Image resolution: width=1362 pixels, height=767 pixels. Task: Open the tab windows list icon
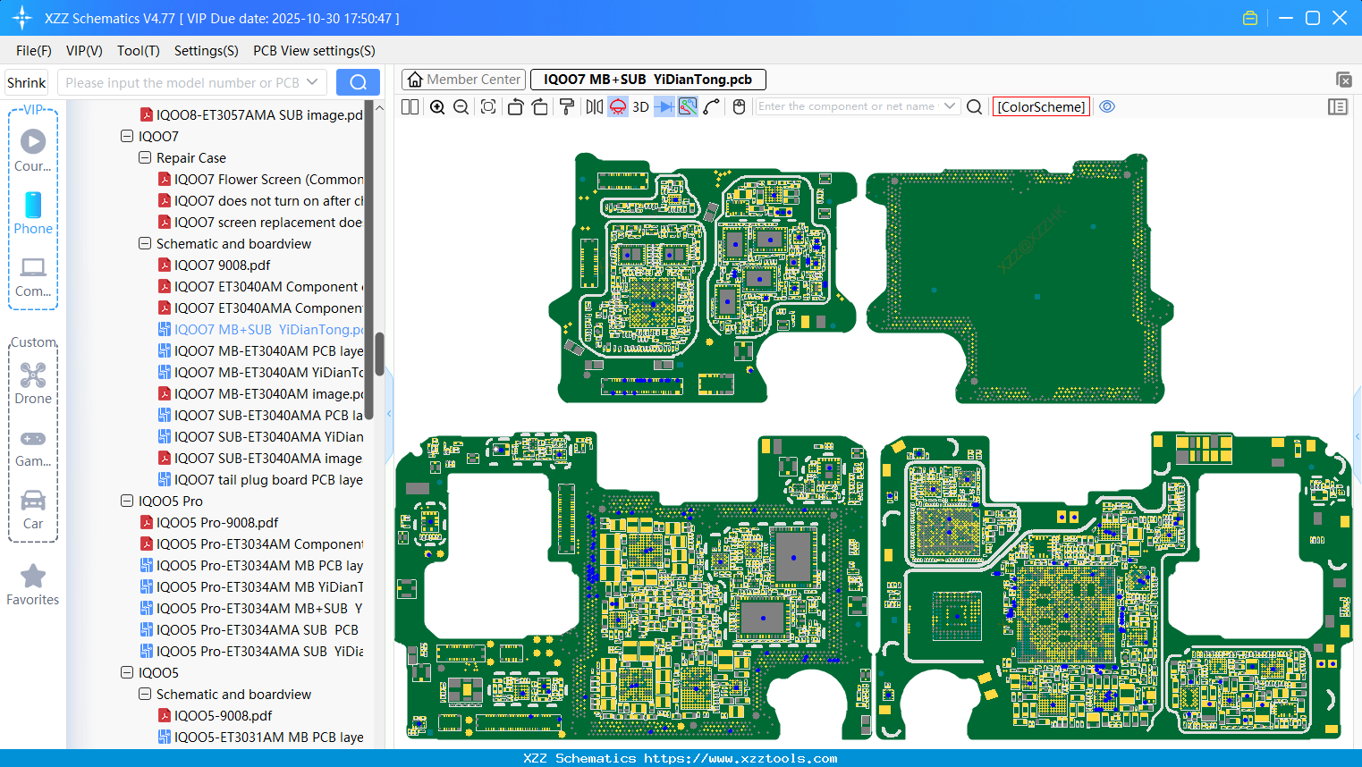click(1343, 80)
